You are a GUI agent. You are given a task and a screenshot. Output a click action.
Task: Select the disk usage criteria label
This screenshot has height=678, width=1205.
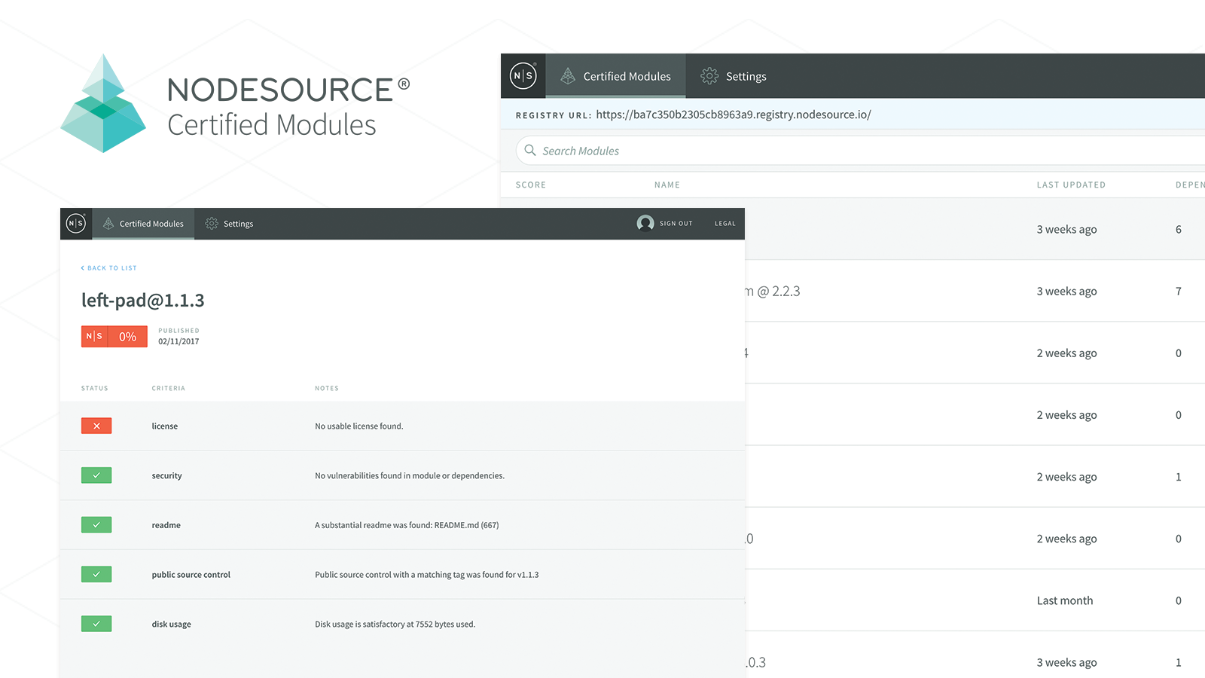(171, 625)
